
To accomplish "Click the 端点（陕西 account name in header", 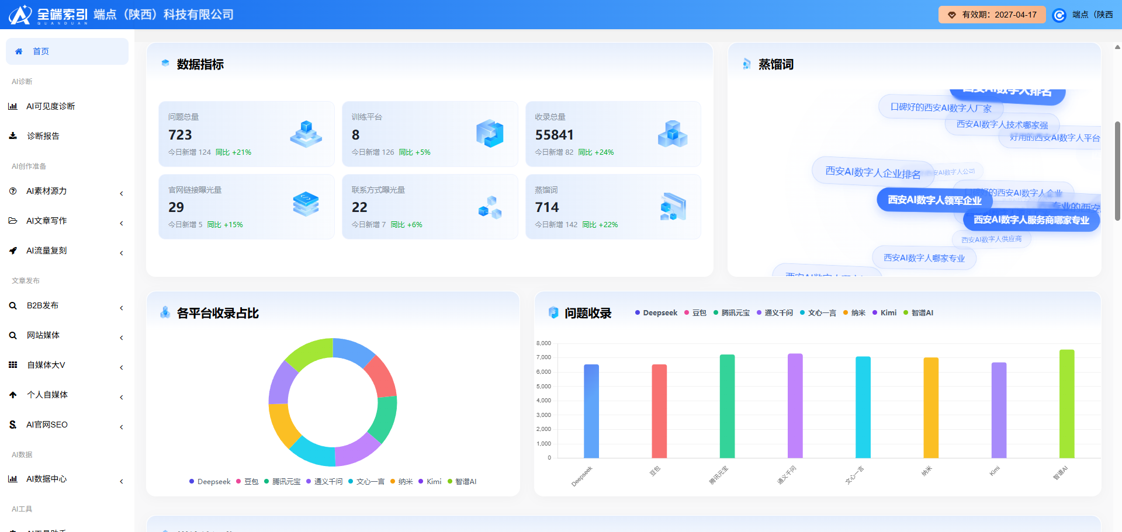I will click(1093, 15).
